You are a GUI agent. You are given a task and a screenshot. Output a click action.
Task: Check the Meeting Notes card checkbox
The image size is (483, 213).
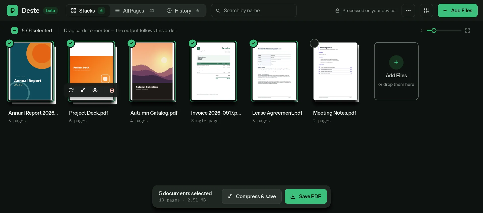pyautogui.click(x=314, y=43)
